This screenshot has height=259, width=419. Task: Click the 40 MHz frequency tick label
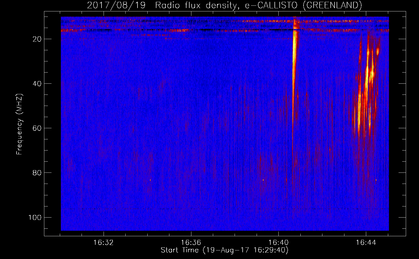tap(37, 84)
